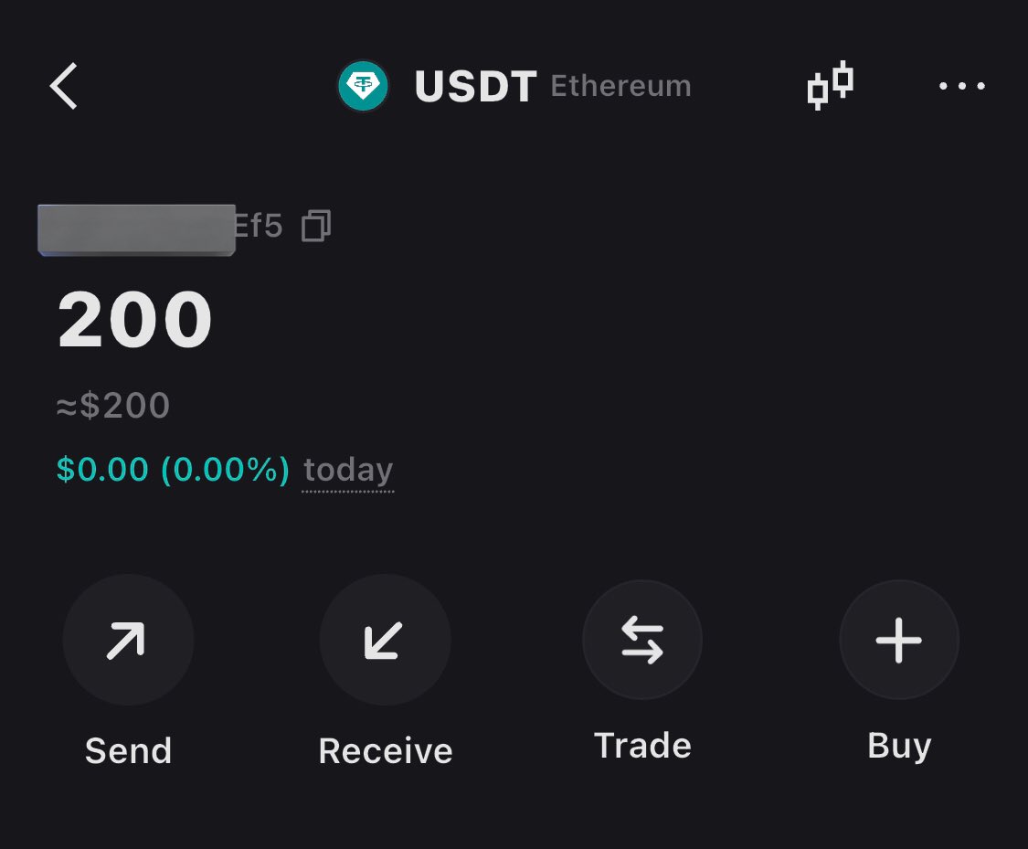The height and width of the screenshot is (849, 1028).
Task: Click the ≈$200 fiat value
Action: pos(113,405)
